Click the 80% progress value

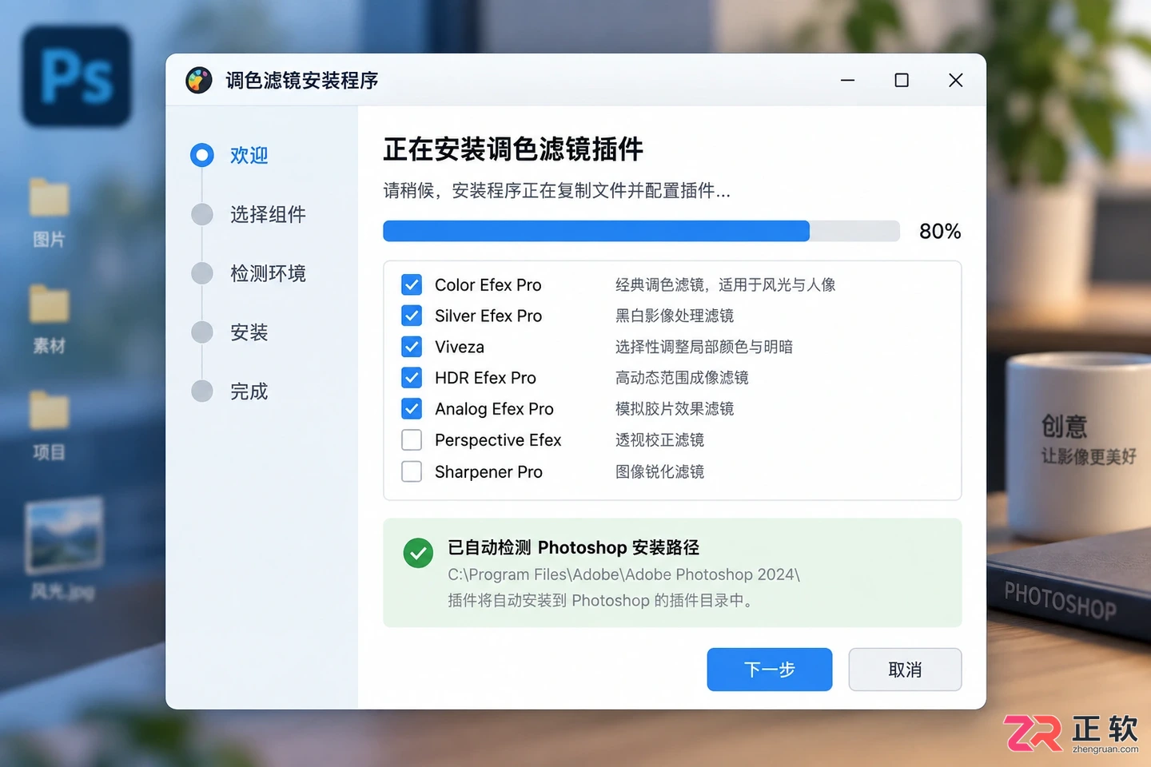940,232
